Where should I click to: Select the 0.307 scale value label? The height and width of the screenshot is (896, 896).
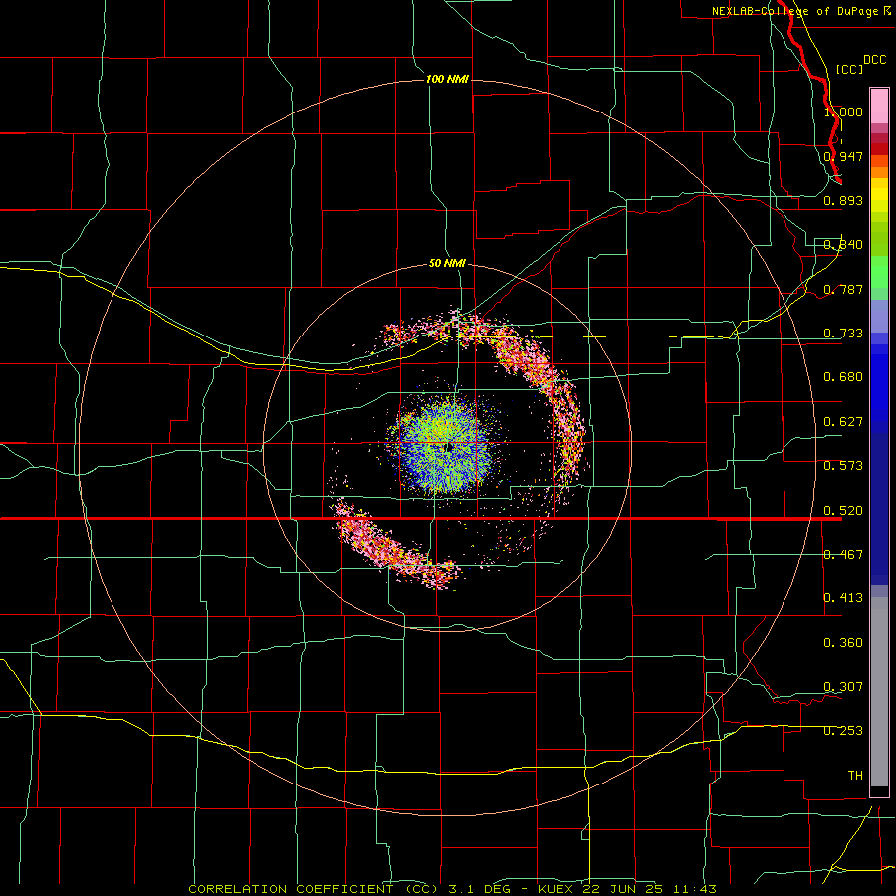click(843, 687)
